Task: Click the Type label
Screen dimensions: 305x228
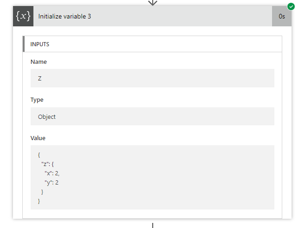Action: point(37,99)
